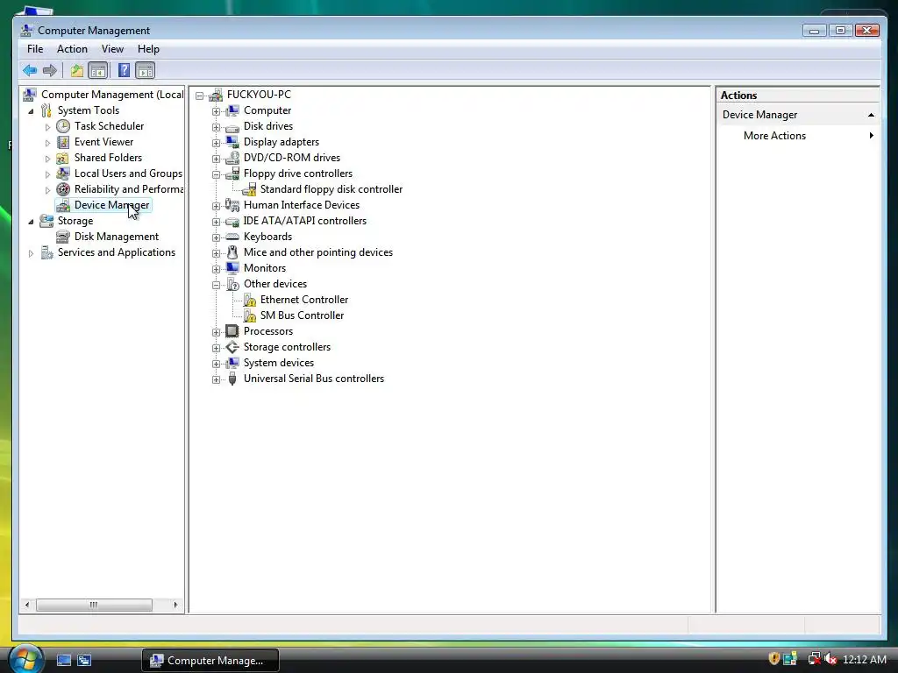Click the Local Users and Groups icon
The image size is (898, 673).
click(63, 174)
